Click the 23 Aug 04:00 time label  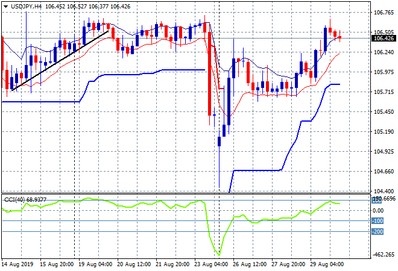[x=211, y=264]
